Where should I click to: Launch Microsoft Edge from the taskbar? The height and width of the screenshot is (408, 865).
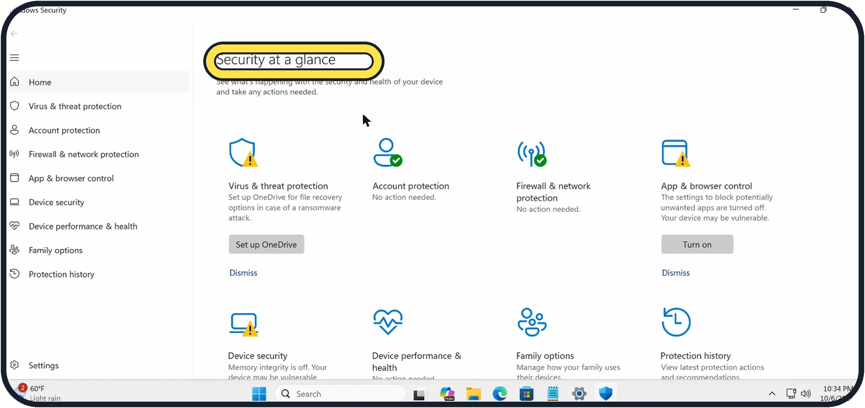click(500, 394)
